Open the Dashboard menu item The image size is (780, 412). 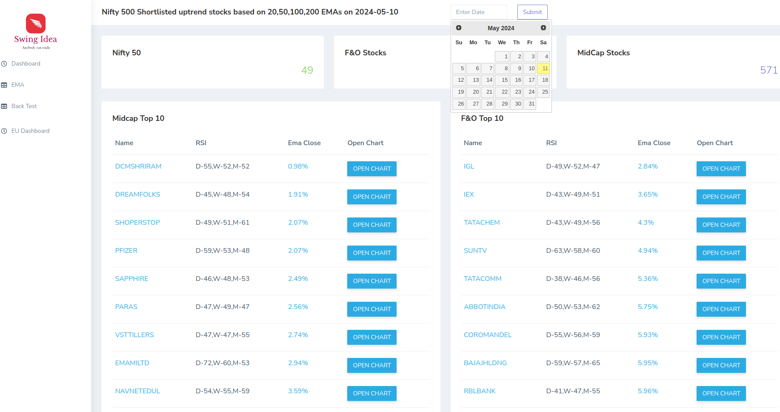pyautogui.click(x=26, y=64)
